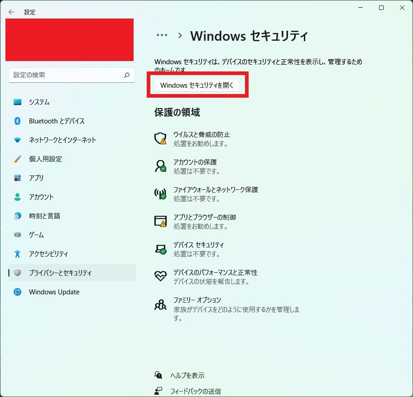
Task: Click the ゲーム controller icon
Action: point(17,235)
